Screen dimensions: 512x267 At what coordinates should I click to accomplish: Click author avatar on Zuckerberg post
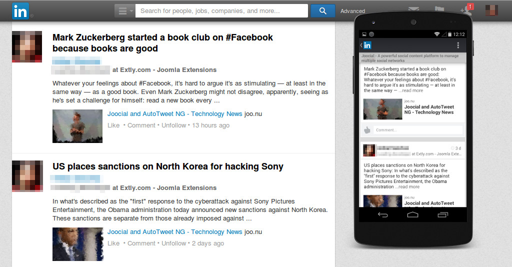tap(27, 46)
